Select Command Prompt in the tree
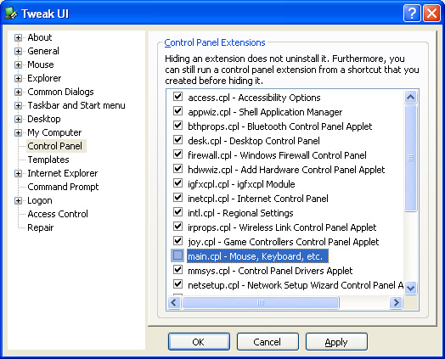445x359 pixels. (x=63, y=187)
